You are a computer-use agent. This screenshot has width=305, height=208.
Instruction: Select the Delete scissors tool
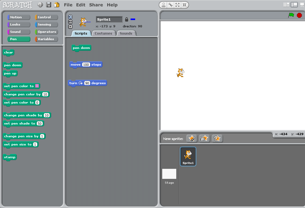170,5
